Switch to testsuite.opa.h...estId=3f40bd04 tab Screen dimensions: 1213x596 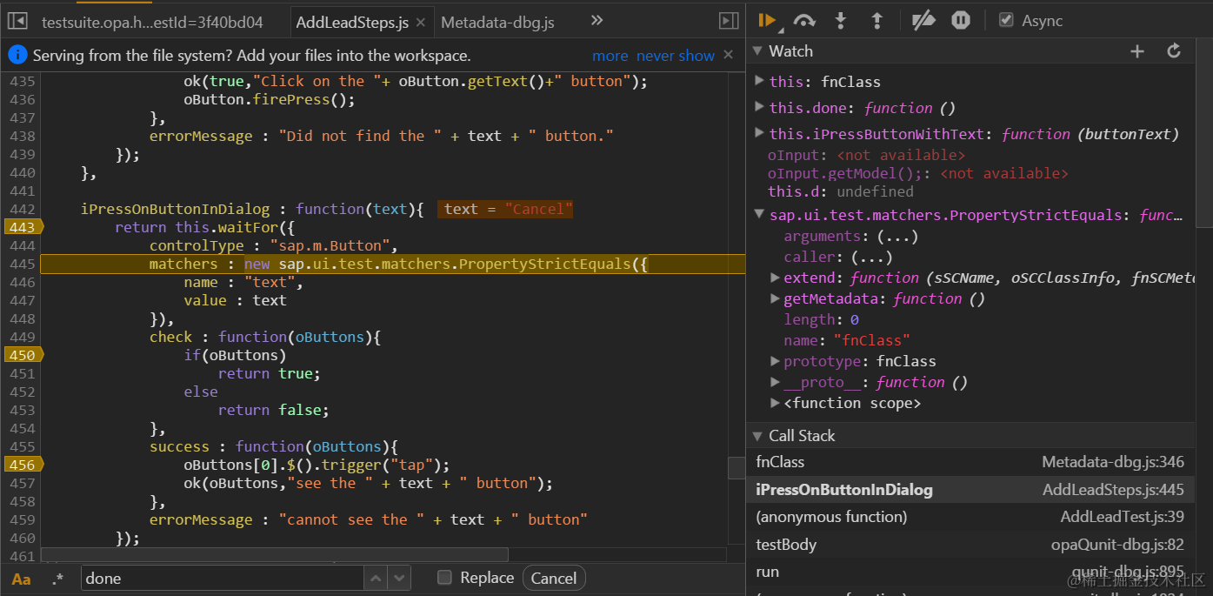[152, 23]
